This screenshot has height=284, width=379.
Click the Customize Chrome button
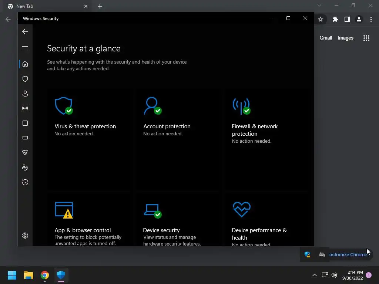tap(348, 254)
